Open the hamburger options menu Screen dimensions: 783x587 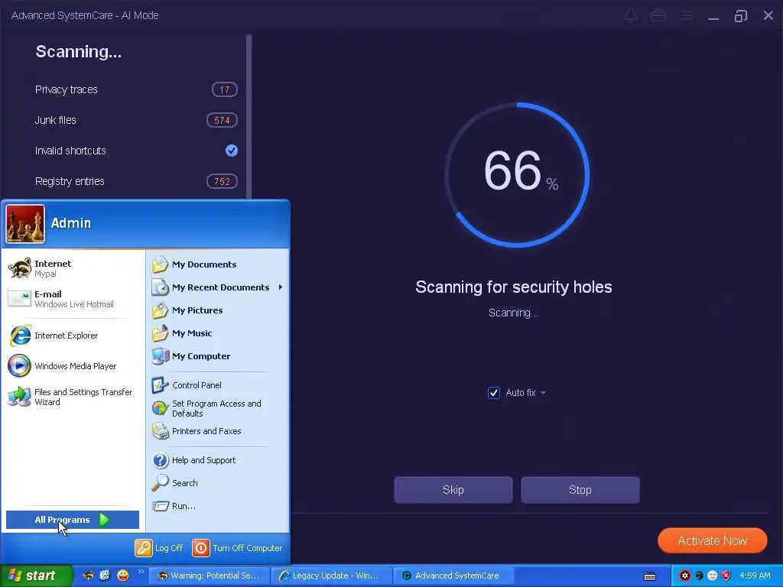point(686,16)
